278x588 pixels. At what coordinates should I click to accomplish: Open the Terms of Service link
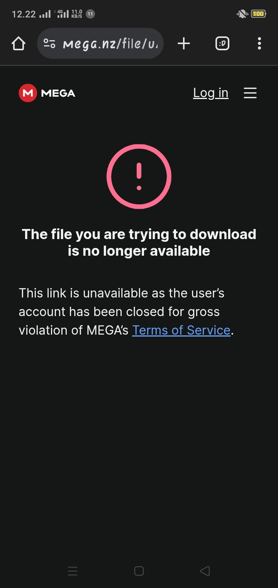[181, 330]
